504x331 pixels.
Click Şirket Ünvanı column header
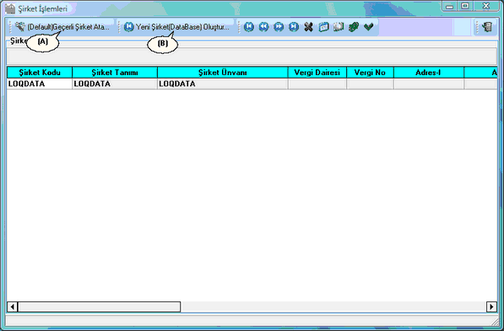pyautogui.click(x=223, y=73)
